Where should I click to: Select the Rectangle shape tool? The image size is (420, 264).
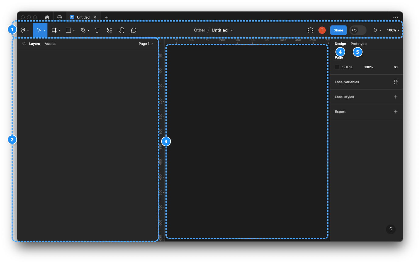68,30
